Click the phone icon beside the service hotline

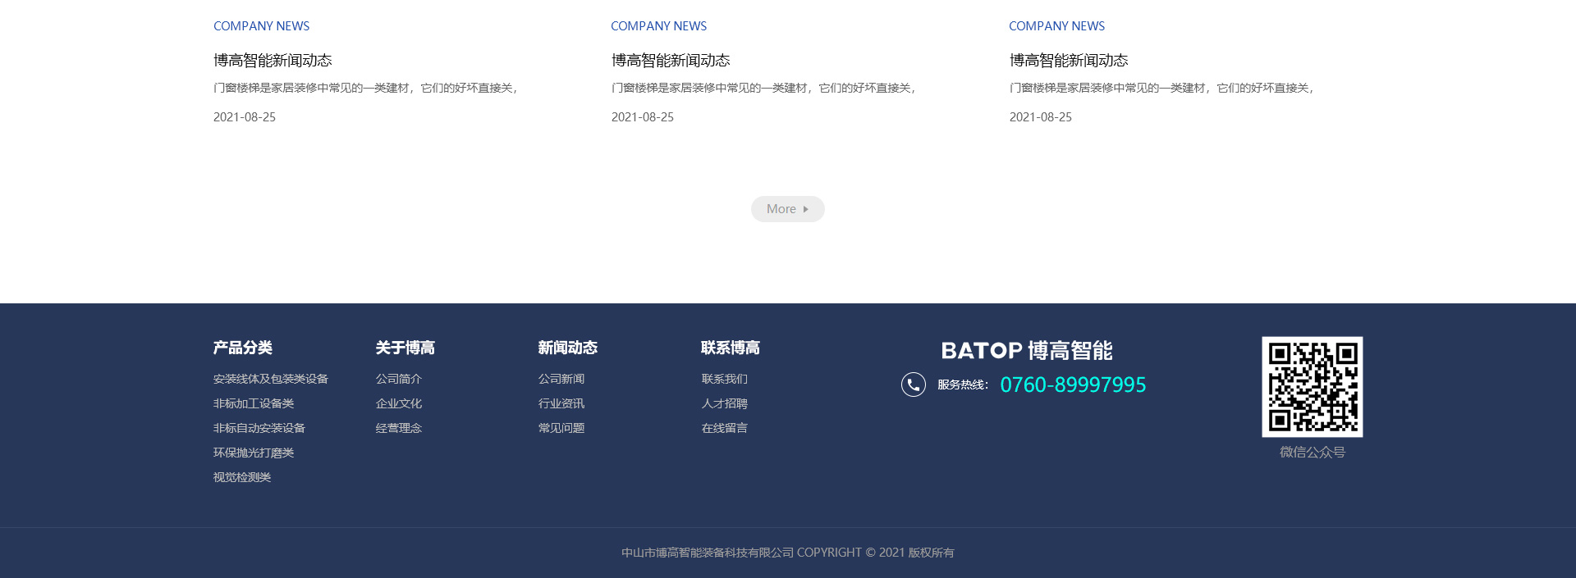[x=913, y=385]
